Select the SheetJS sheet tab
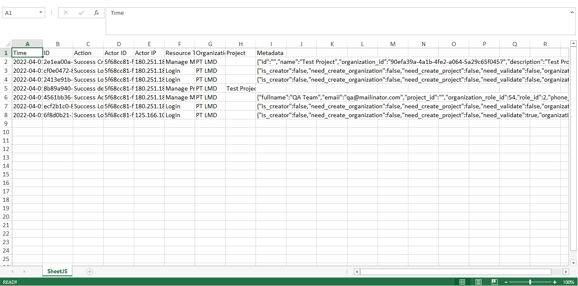578x286 pixels. (x=57, y=271)
